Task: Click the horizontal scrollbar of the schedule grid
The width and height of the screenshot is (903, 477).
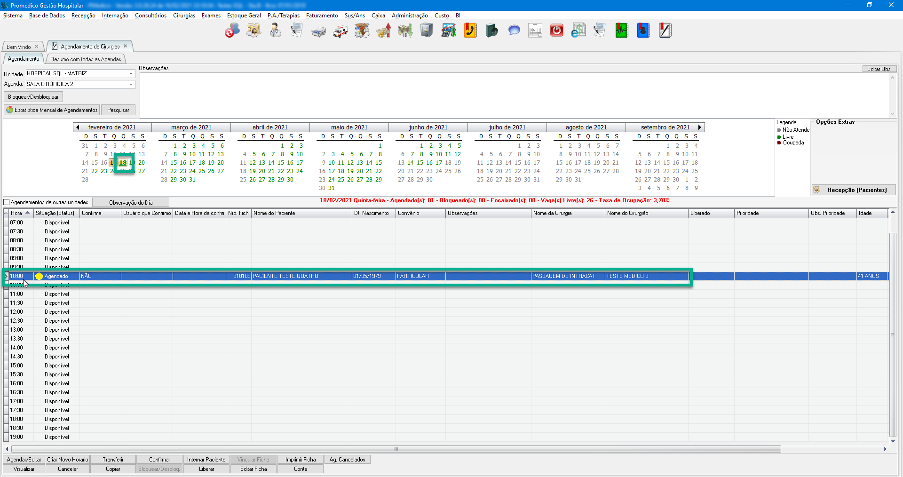Action: (x=396, y=449)
